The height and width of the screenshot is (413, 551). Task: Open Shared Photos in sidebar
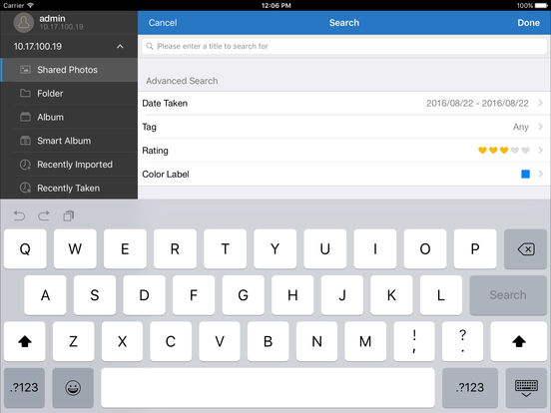pos(69,70)
